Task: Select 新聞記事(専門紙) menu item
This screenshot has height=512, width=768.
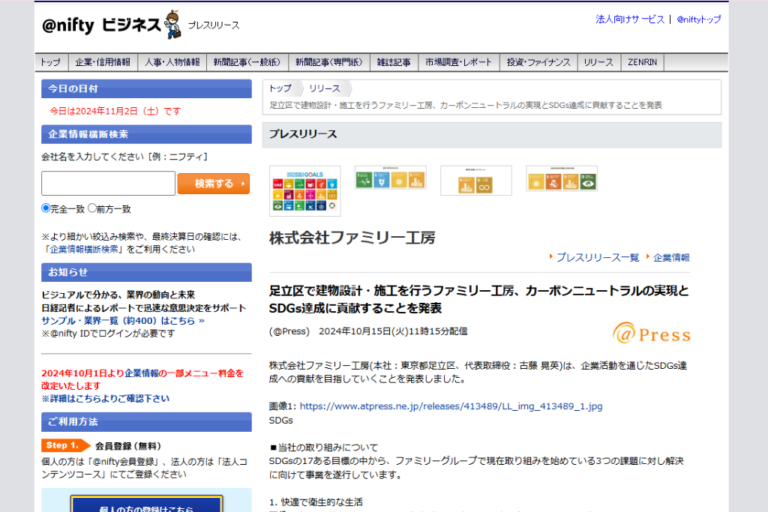Action: (329, 62)
